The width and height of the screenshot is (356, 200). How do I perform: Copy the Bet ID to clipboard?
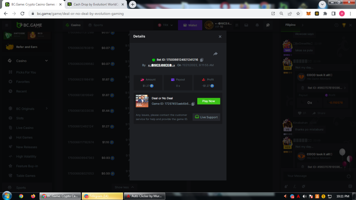point(202,60)
